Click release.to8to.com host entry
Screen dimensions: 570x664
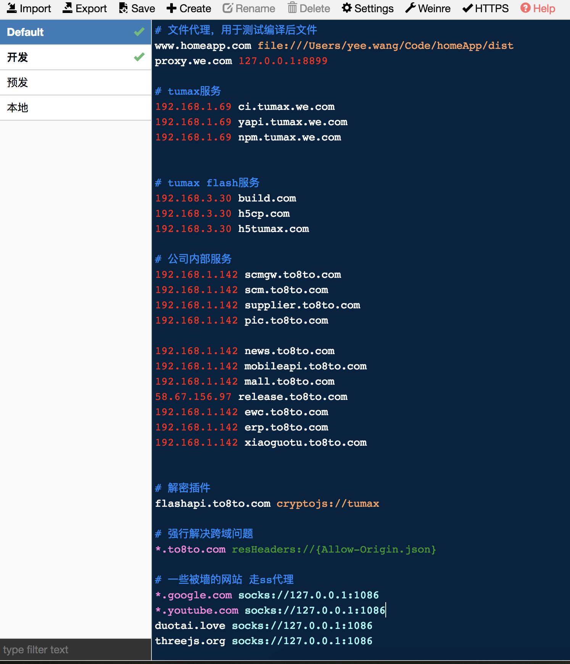coord(293,396)
